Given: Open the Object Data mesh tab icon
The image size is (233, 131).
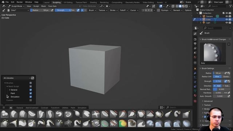Looking at the screenshot, I should click(195, 91).
